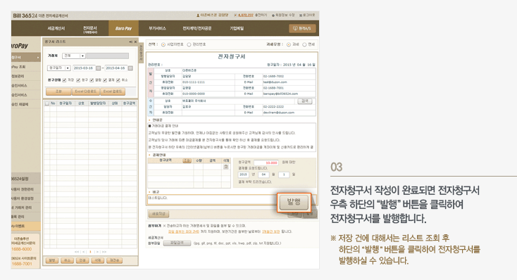Open the start date calendar picker

[98, 68]
